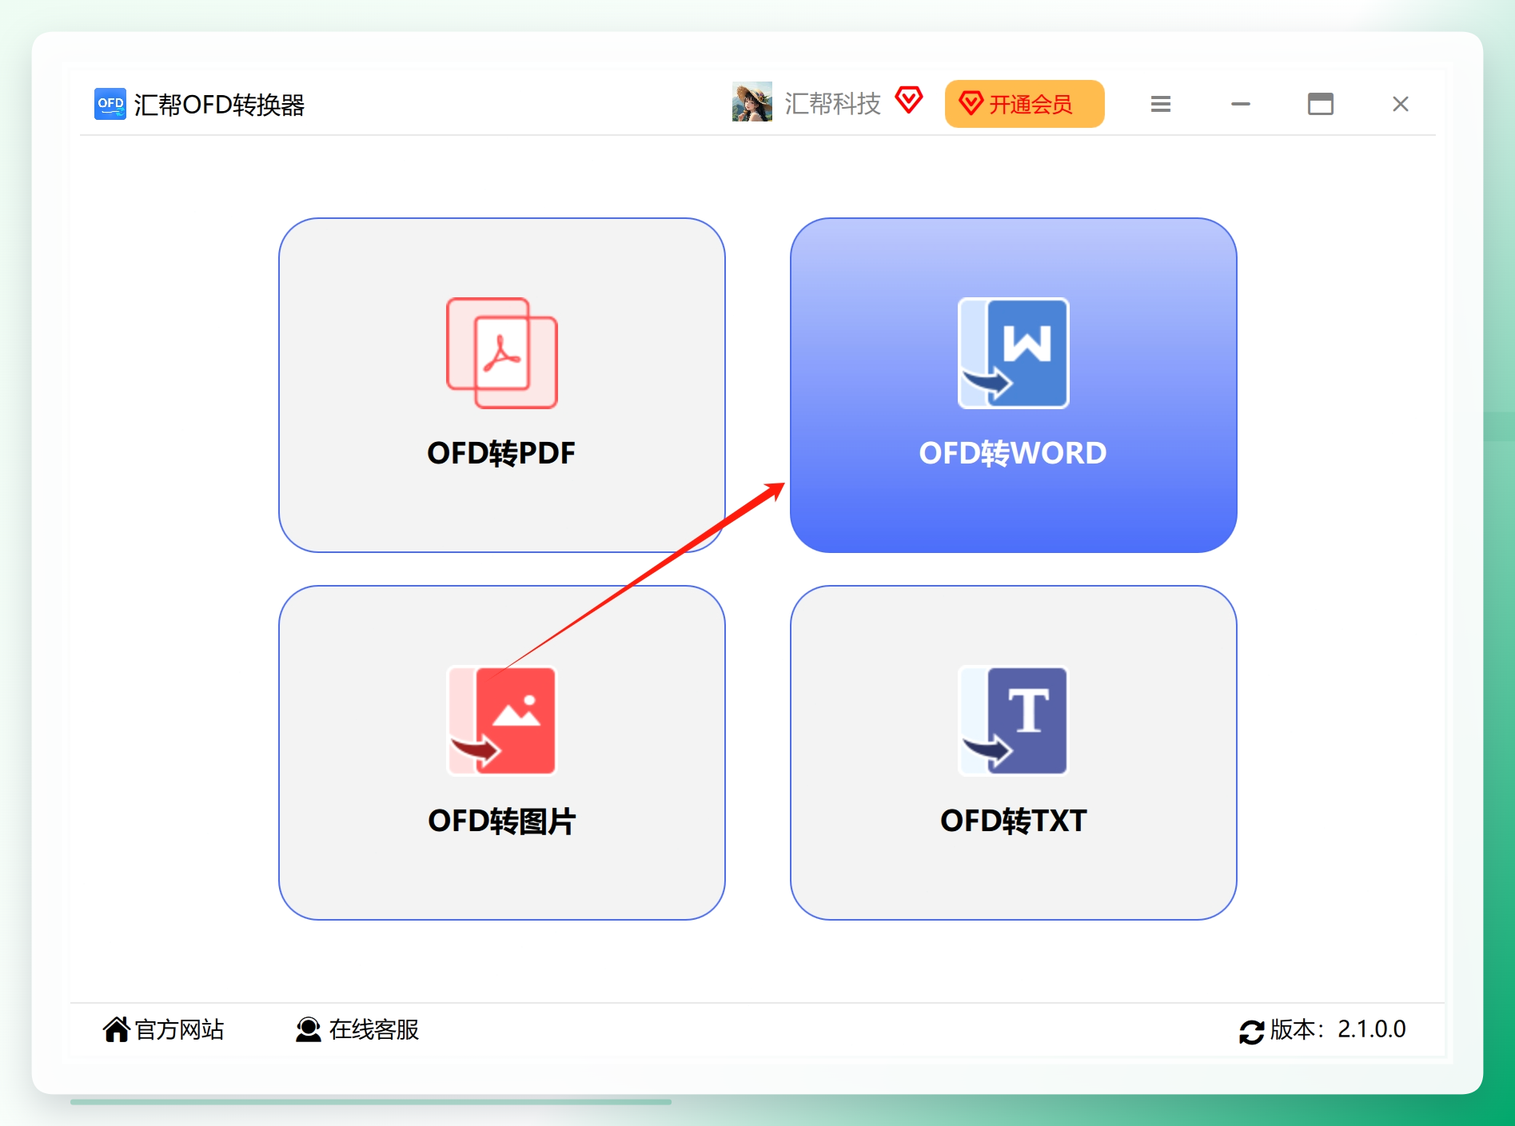Open the OFD转PDF card

click(x=501, y=385)
